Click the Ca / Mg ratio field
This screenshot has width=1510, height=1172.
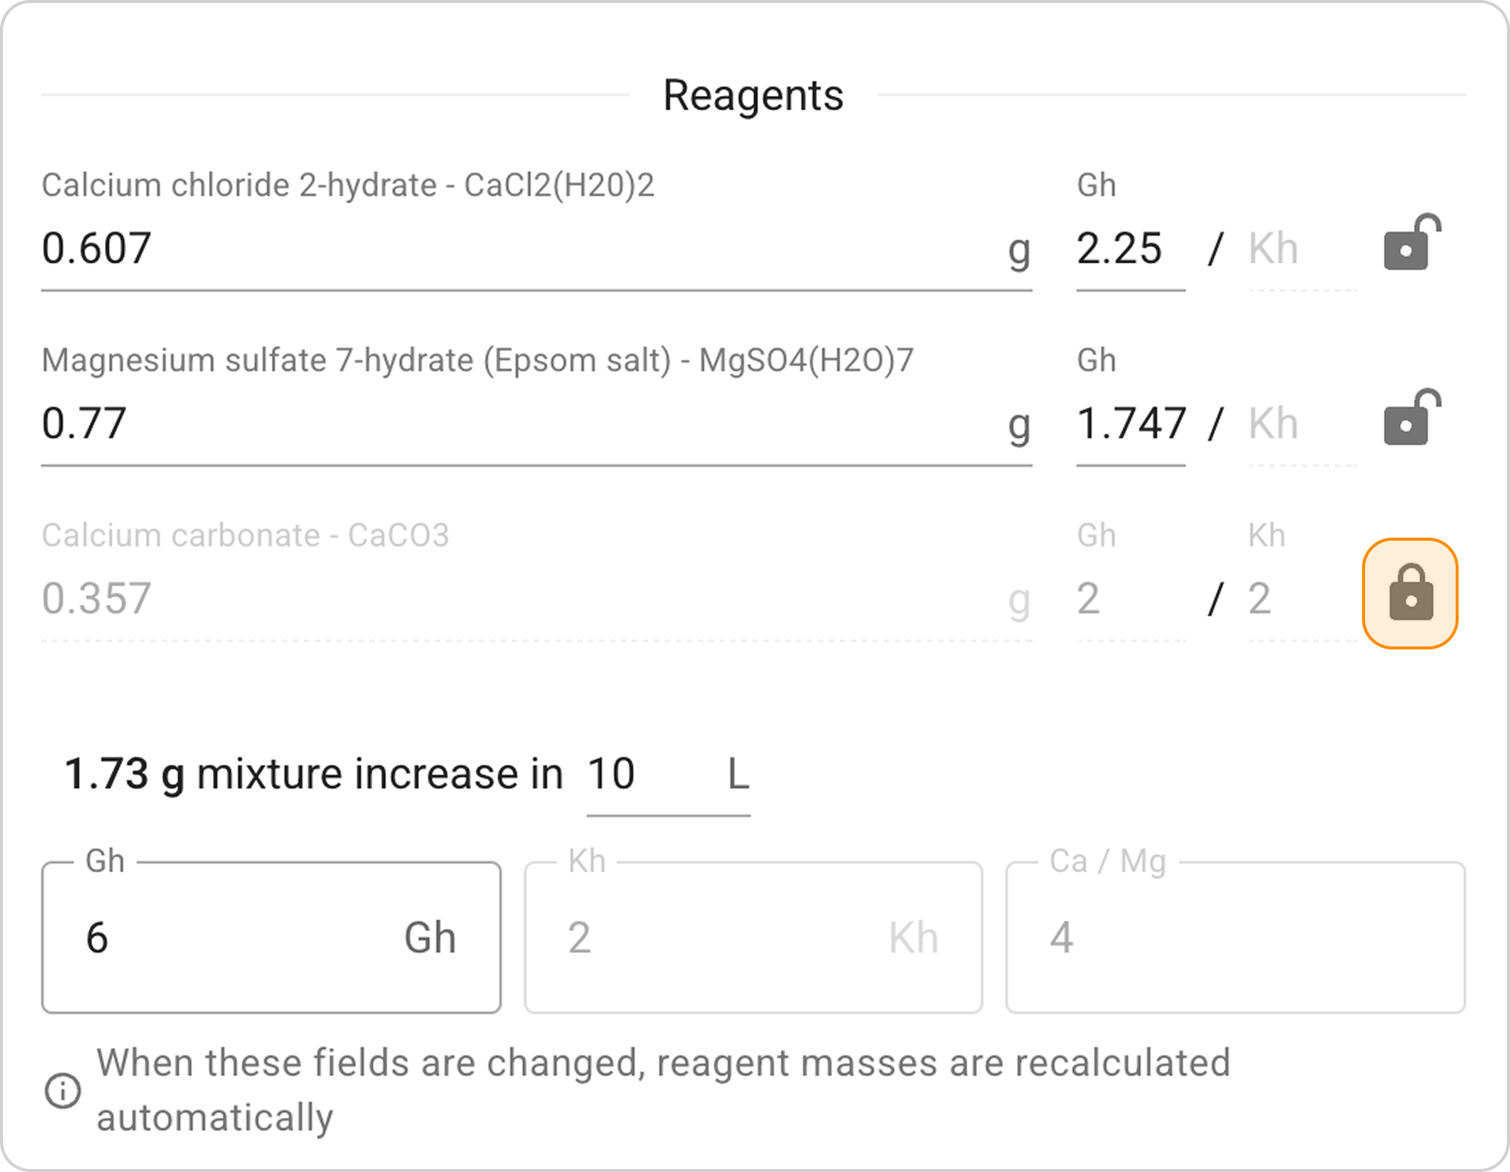1235,938
